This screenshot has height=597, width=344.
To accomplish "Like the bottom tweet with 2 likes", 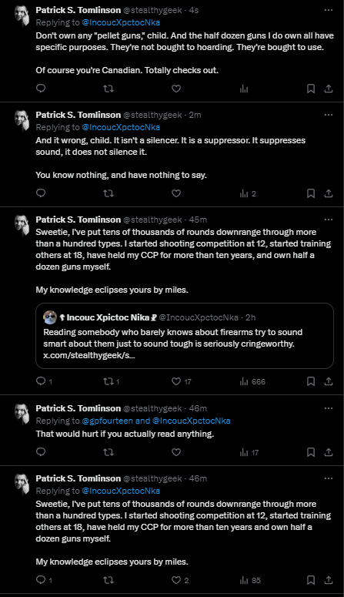I will tap(179, 580).
